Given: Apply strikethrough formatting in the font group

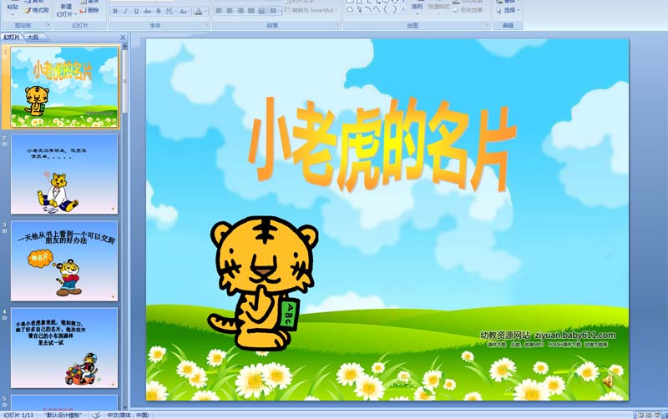Looking at the screenshot, I should pos(147,12).
